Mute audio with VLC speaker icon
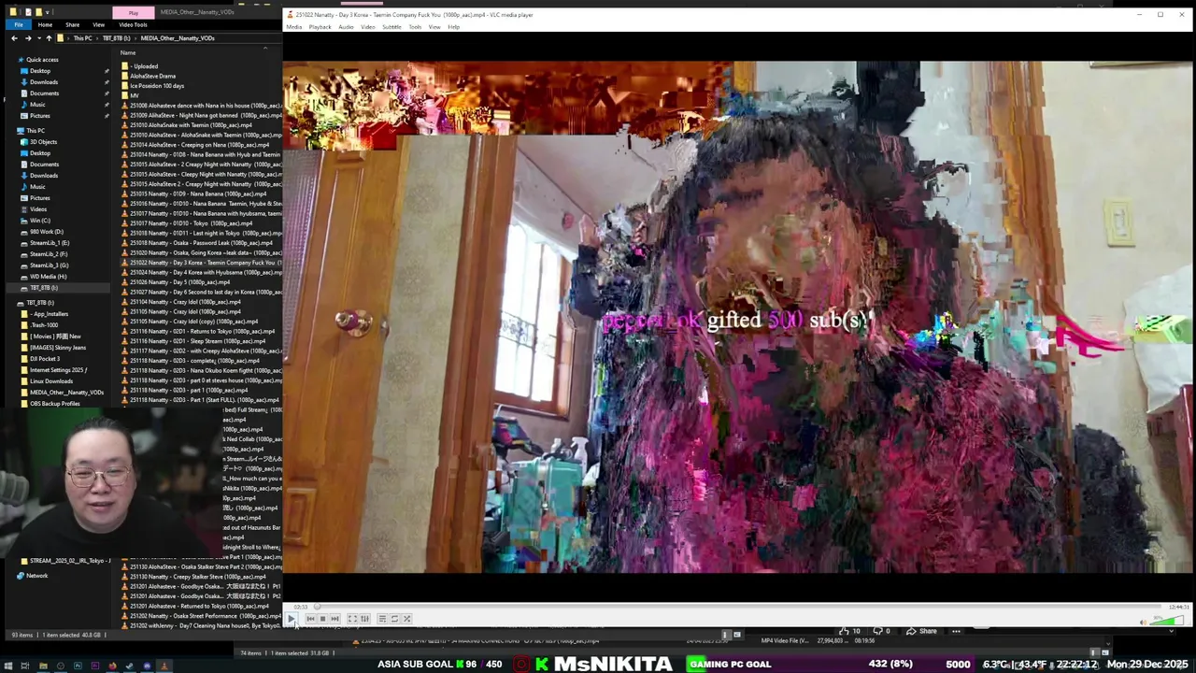The width and height of the screenshot is (1196, 673). [x=1144, y=622]
